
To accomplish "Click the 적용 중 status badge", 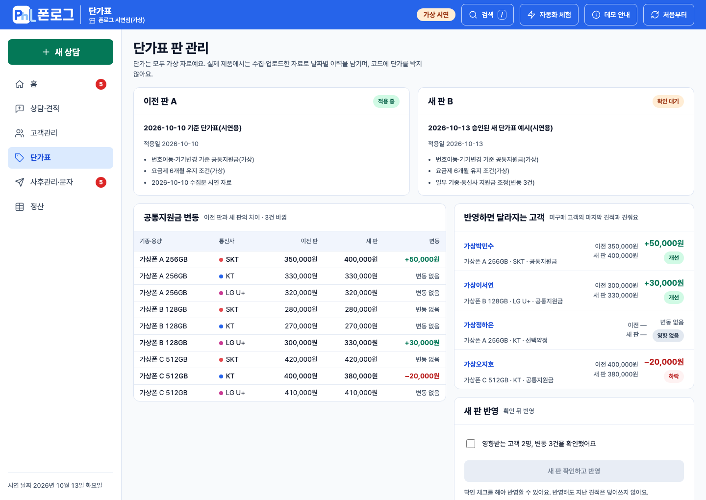I will 386,101.
